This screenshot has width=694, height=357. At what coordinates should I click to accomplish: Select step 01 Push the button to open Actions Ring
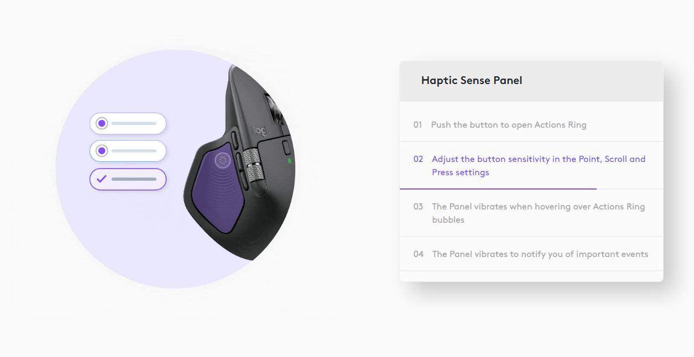click(508, 125)
